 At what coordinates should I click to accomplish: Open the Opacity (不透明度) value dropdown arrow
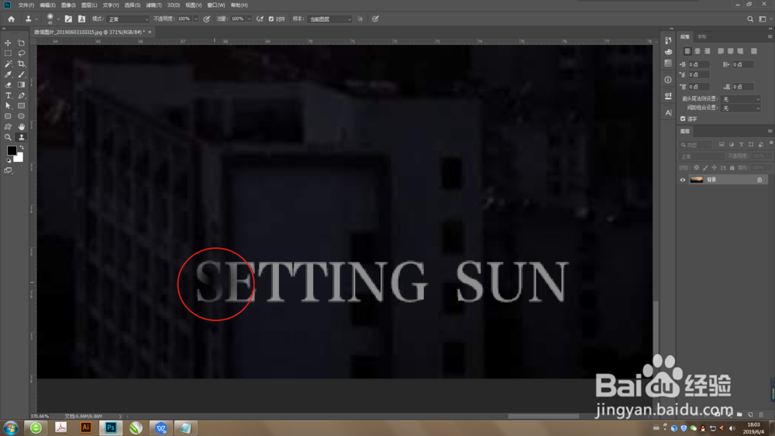[x=196, y=19]
